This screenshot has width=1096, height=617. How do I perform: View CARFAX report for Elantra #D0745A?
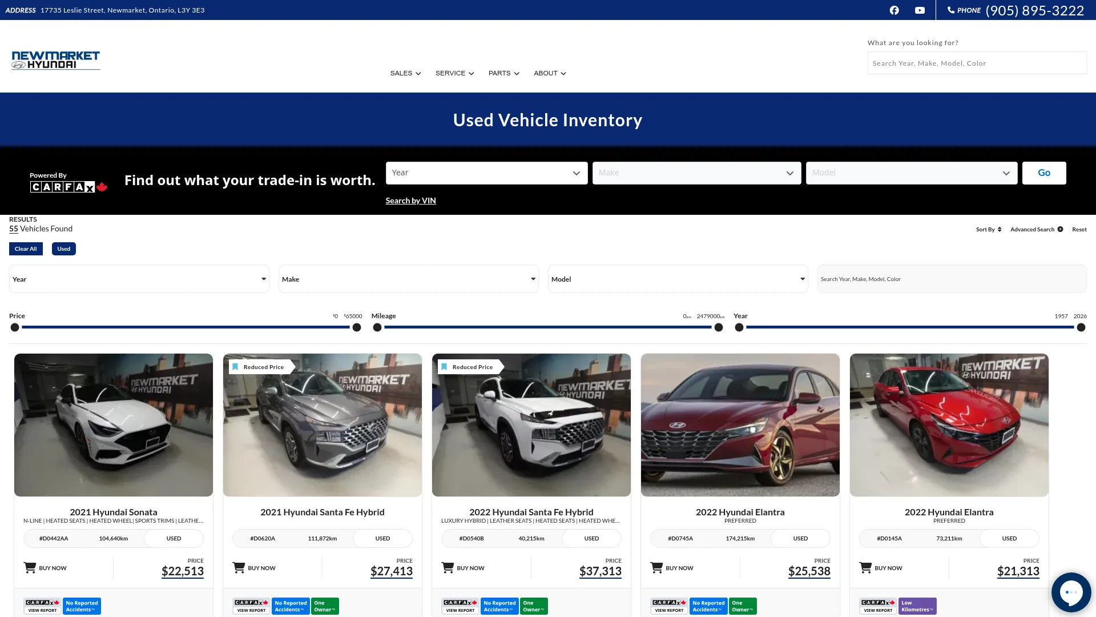click(669, 606)
